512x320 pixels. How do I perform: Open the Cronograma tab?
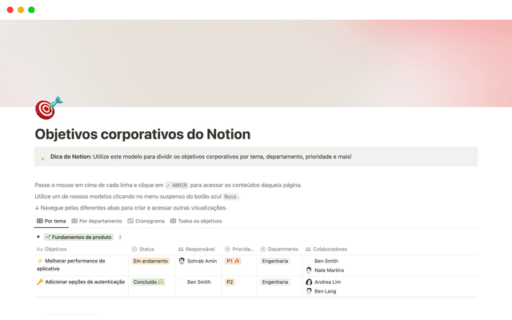[x=146, y=221]
